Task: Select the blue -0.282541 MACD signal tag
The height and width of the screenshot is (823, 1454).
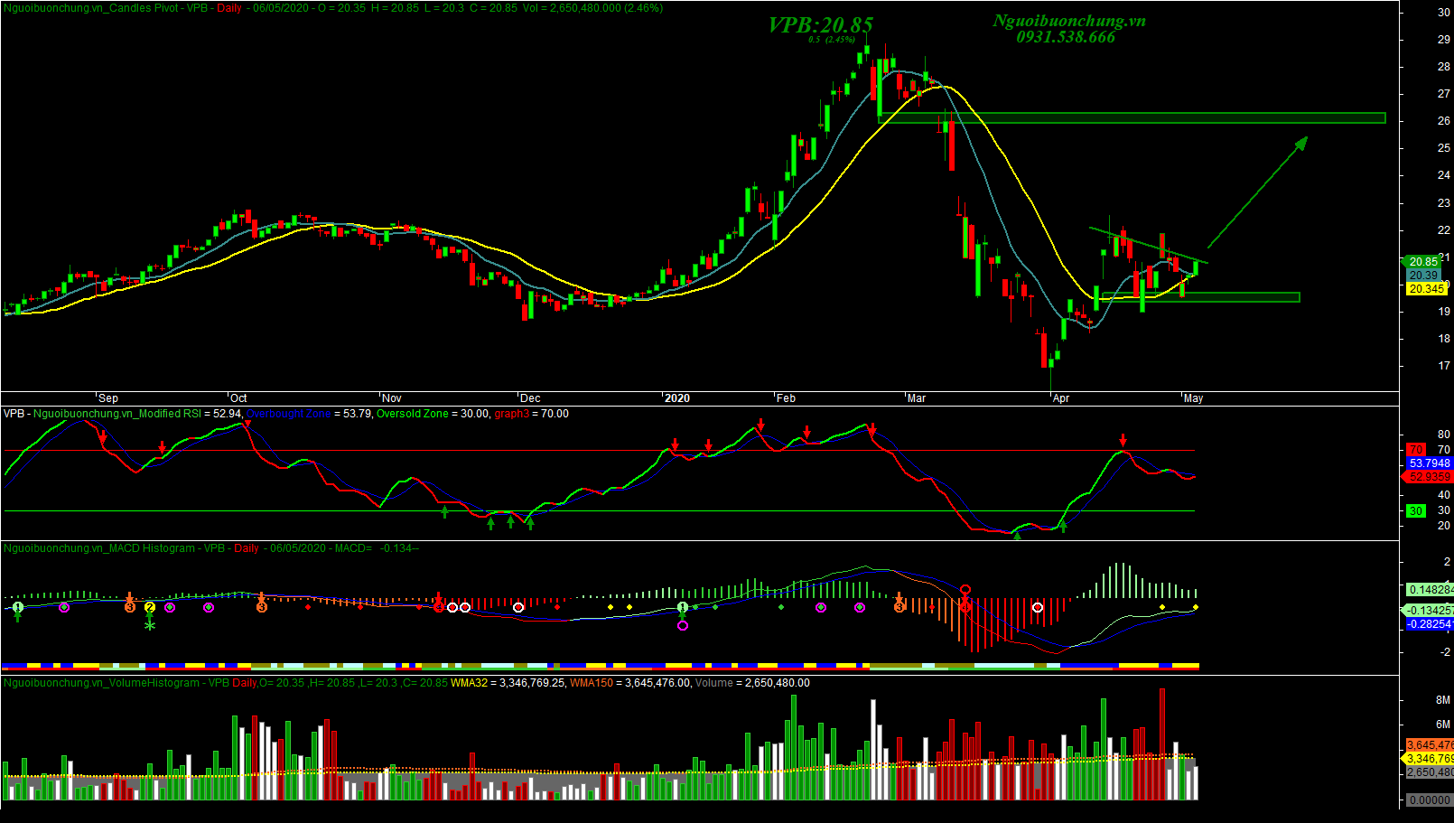Action: (x=1431, y=624)
